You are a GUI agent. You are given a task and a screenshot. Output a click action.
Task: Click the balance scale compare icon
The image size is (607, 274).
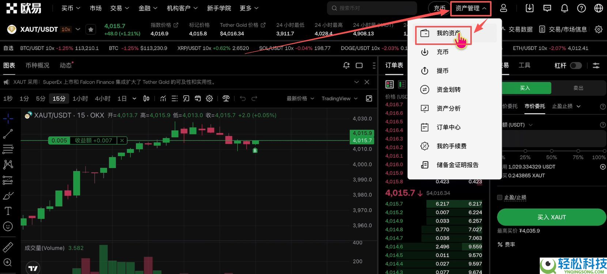tap(226, 99)
